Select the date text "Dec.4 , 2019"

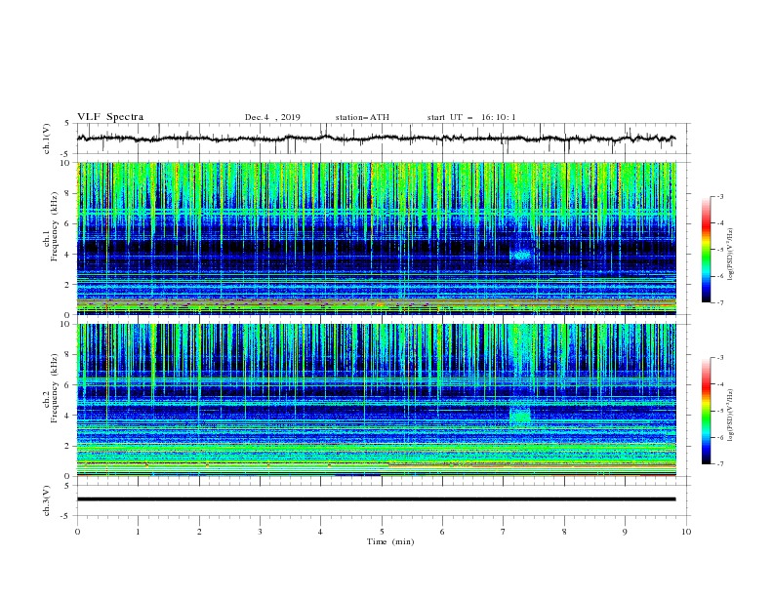pos(272,117)
